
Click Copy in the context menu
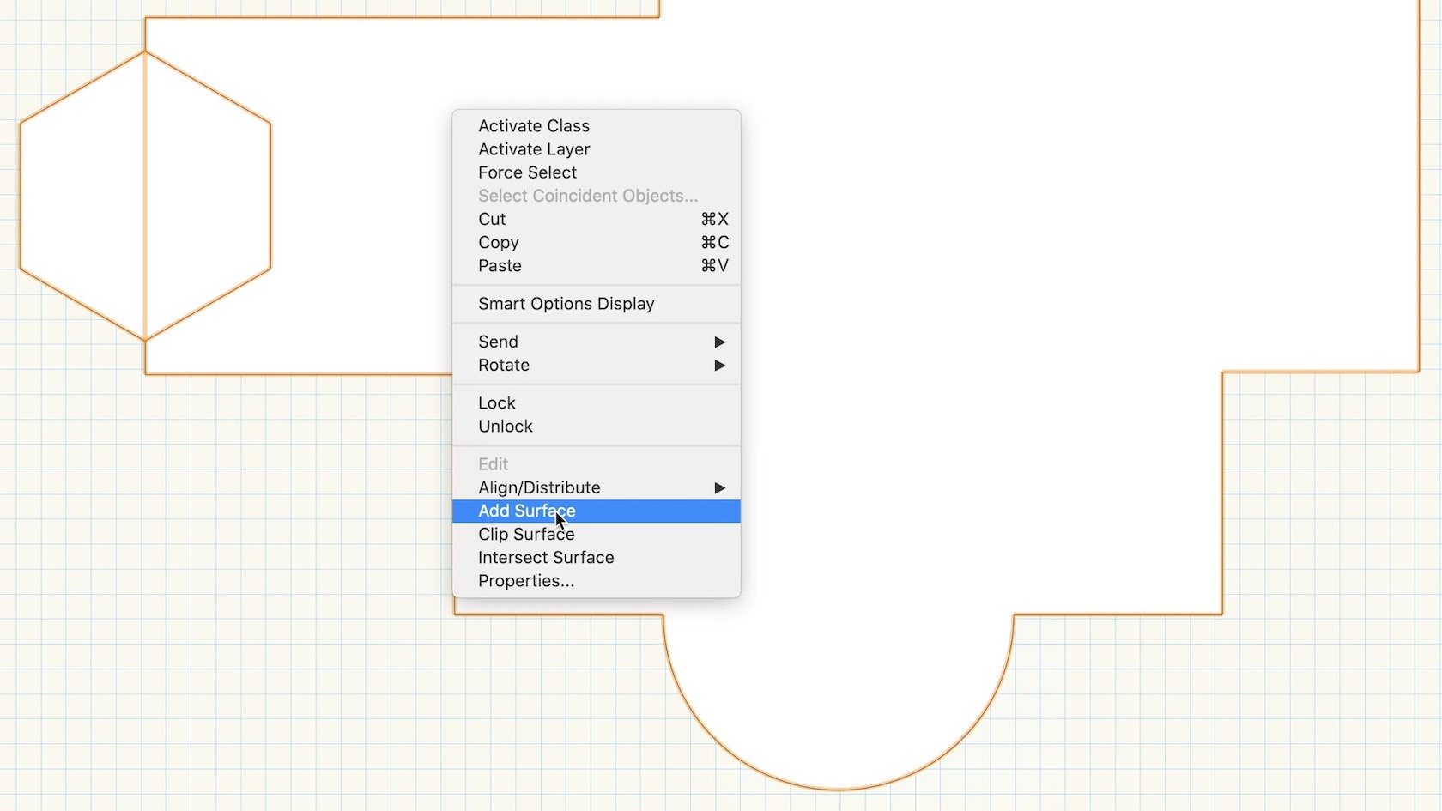[596, 243]
